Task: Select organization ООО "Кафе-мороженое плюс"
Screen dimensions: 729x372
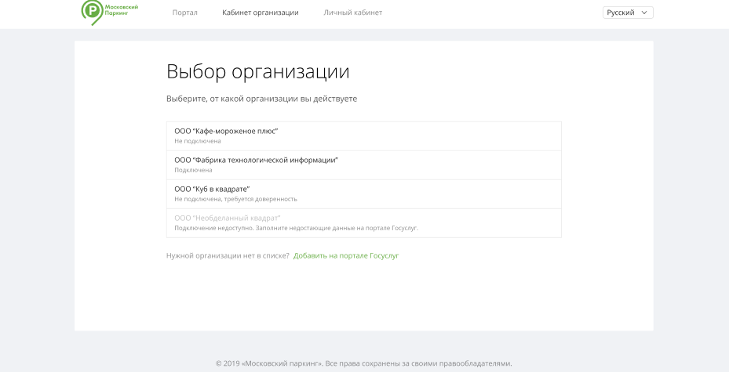Action: click(226, 131)
